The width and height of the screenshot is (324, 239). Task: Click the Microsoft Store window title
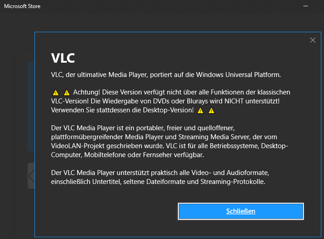tap(22, 6)
